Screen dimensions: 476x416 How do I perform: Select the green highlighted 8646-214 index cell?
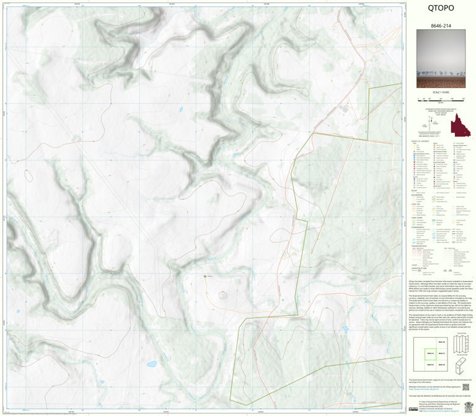click(x=431, y=354)
